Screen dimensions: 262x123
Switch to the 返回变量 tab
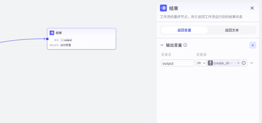pyautogui.click(x=184, y=30)
